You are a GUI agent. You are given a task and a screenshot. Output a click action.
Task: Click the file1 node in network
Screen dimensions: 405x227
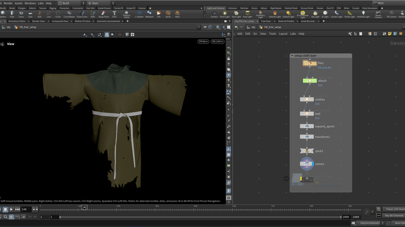pos(310,63)
